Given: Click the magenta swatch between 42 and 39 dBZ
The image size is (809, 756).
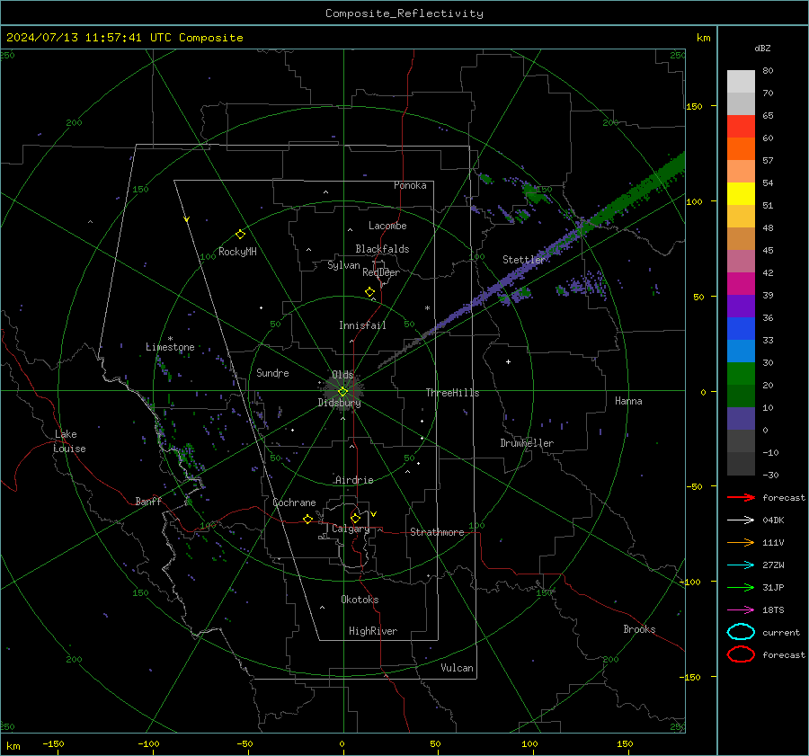Looking at the screenshot, I should [741, 284].
